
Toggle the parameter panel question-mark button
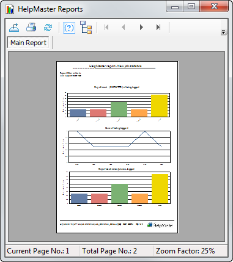[x=69, y=27]
